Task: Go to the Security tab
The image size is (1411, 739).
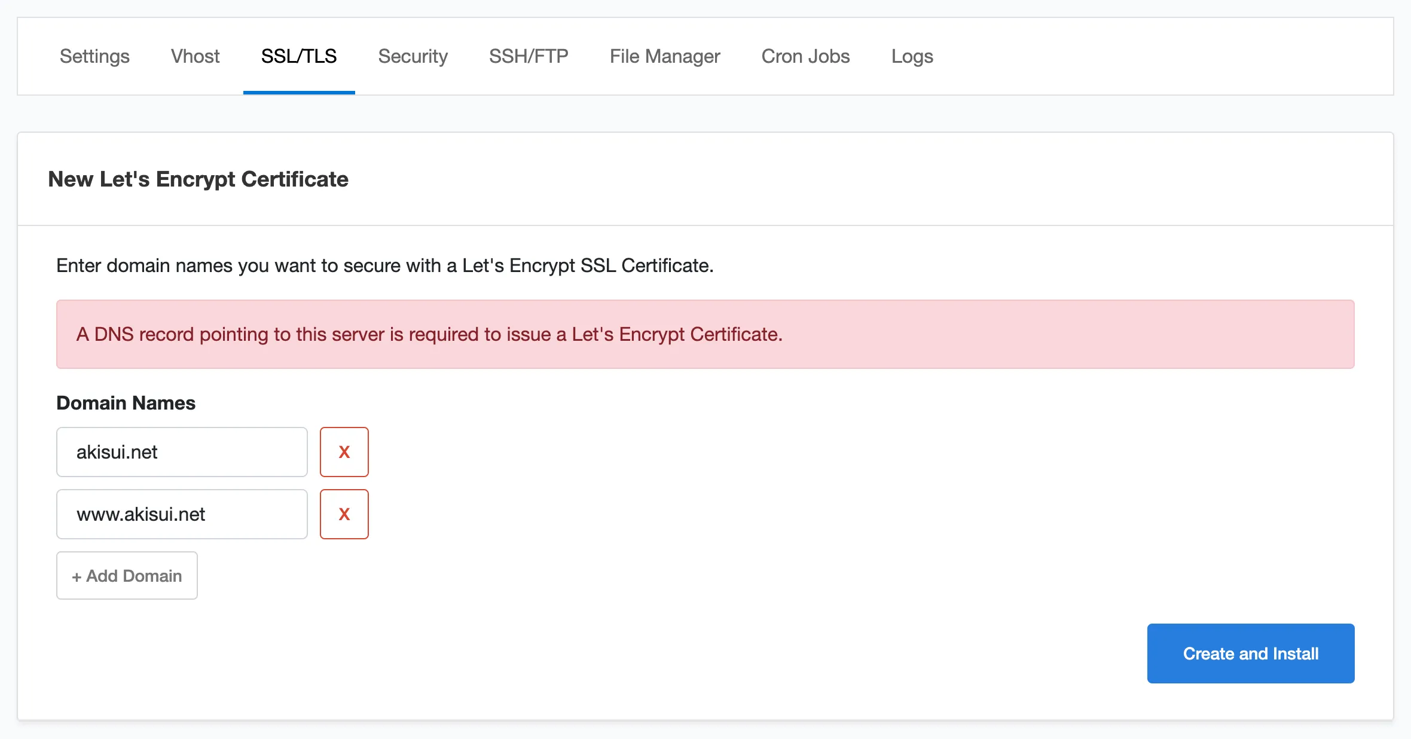Action: tap(413, 56)
